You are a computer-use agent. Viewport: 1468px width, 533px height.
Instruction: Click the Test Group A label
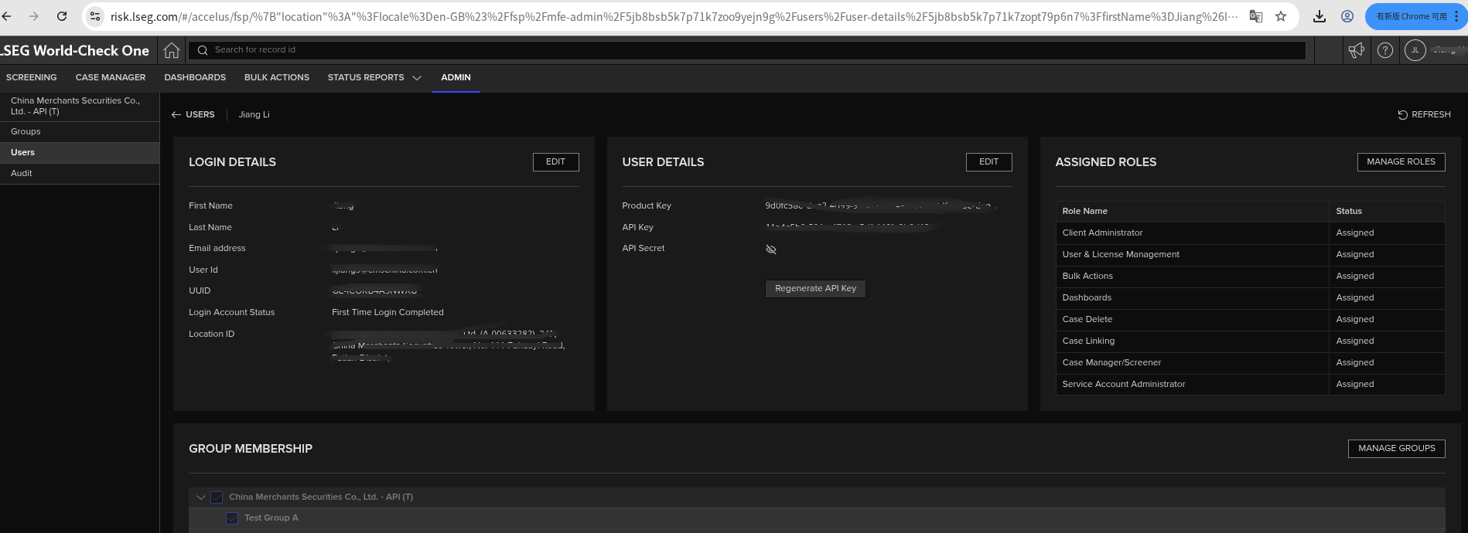coord(271,518)
